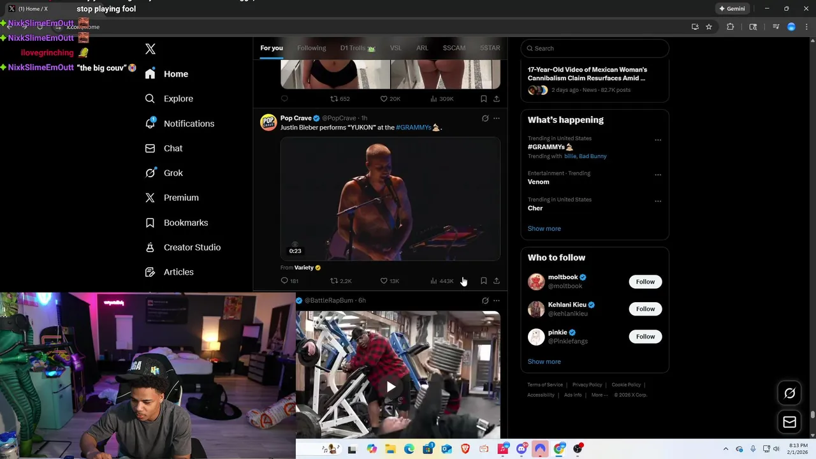Open more options for Cher trend
816x459 pixels.
tap(658, 201)
